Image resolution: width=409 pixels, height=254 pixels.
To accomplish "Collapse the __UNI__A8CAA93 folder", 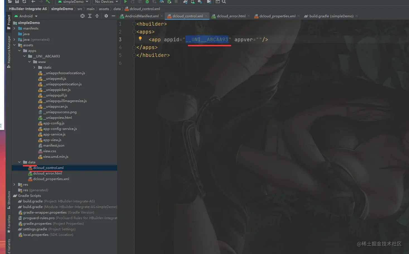I will (24, 56).
